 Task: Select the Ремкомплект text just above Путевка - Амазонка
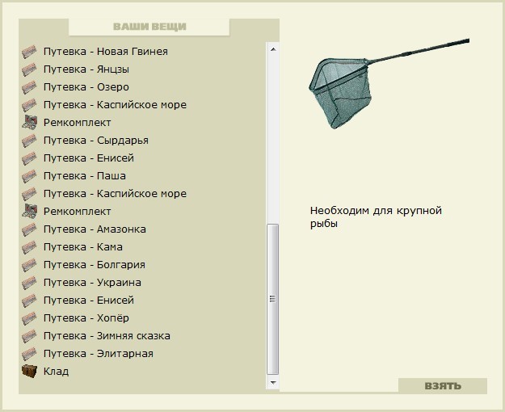[78, 212]
